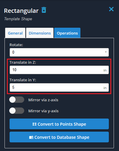The width and height of the screenshot is (119, 151).
Task: Enable Mirror via z-axis toggle
Action: (x=17, y=100)
